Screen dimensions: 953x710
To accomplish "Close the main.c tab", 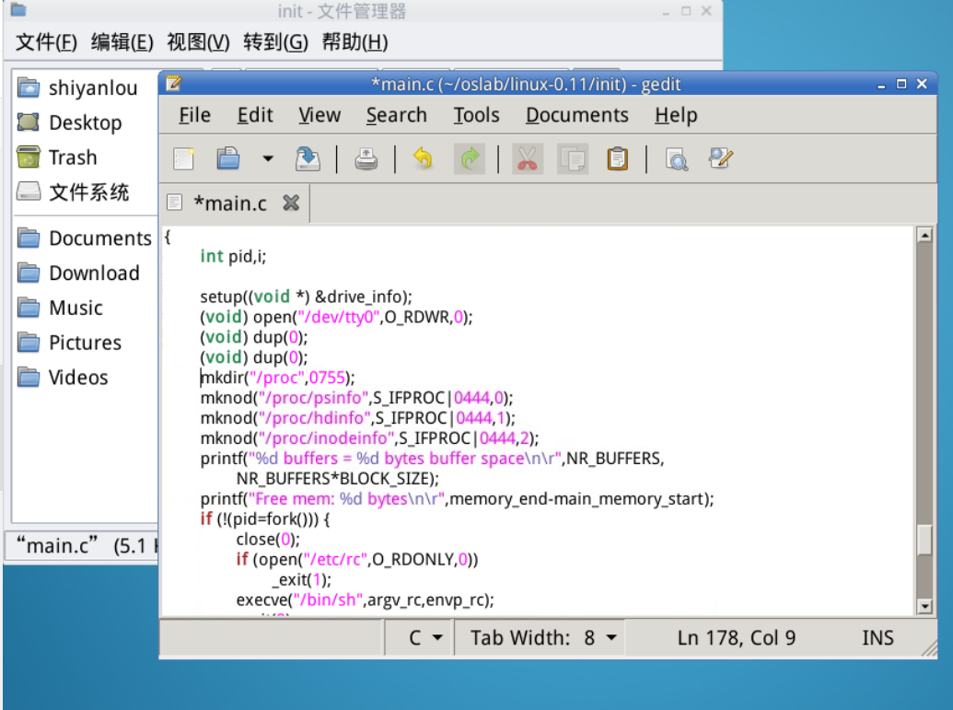I will 291,204.
